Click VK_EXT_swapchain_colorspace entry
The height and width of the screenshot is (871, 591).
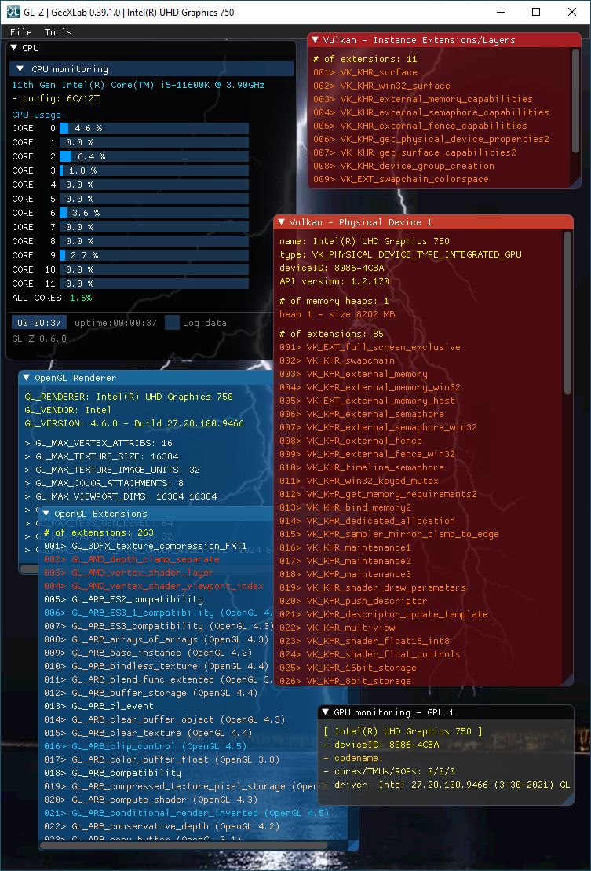pyautogui.click(x=400, y=179)
